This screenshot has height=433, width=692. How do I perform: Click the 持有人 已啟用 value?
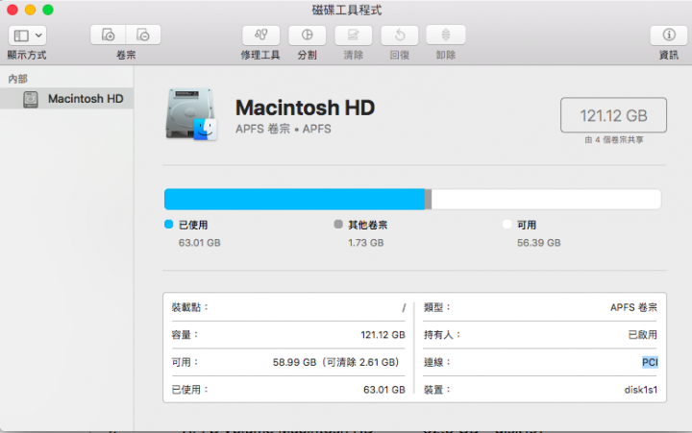tap(643, 335)
